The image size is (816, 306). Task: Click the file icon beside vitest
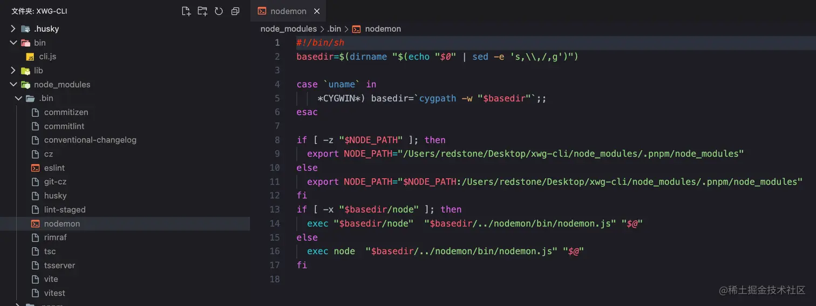(36, 294)
